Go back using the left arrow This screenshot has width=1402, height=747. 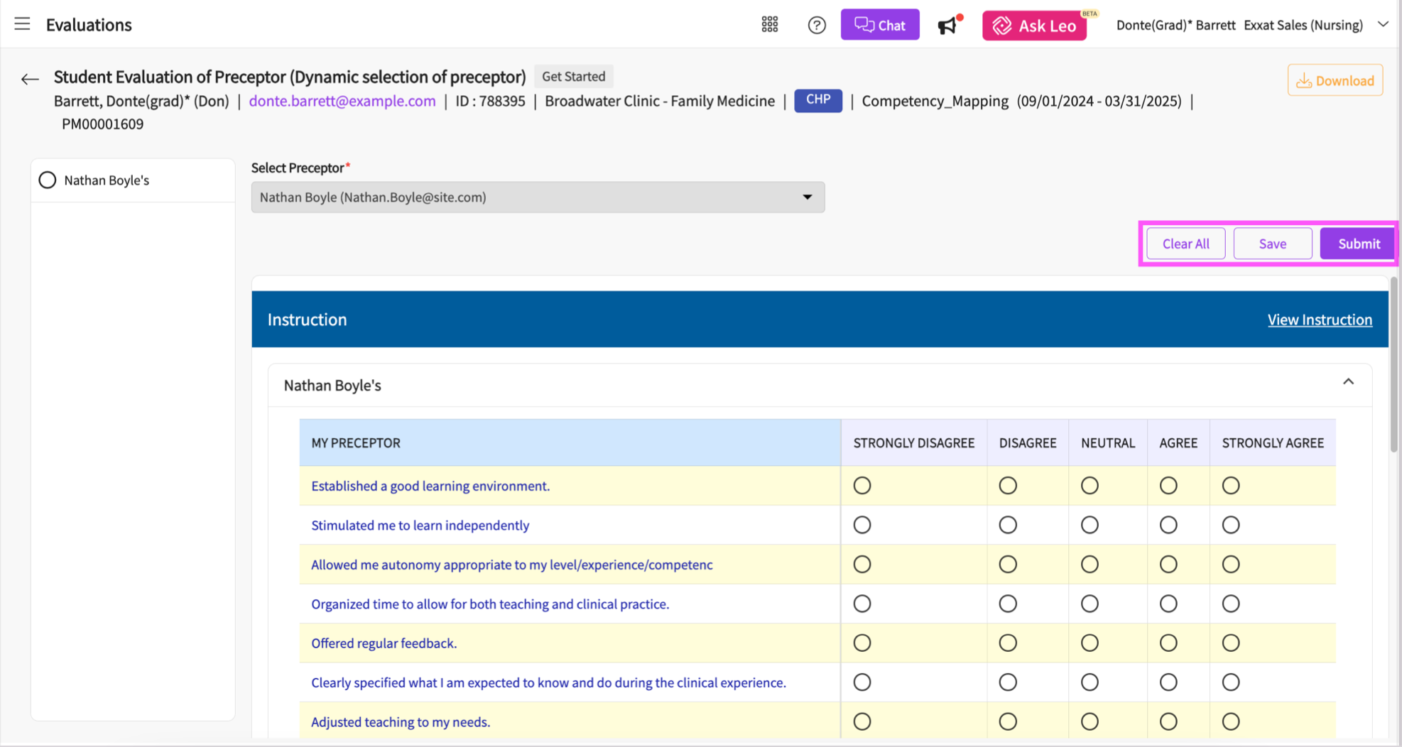(x=30, y=79)
